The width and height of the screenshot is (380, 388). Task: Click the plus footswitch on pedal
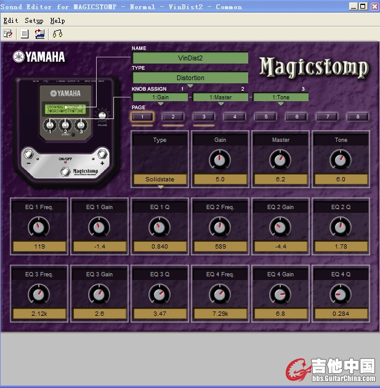click(x=102, y=154)
